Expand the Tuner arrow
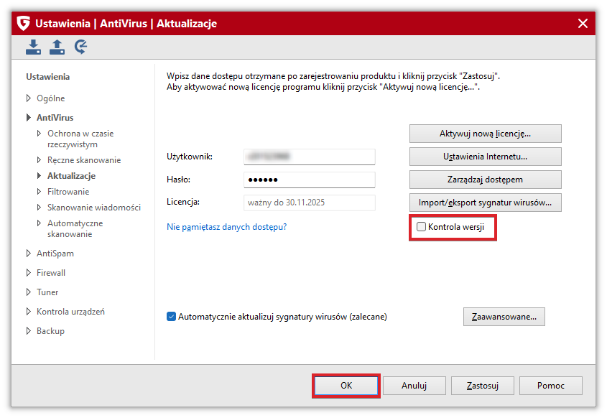Viewport: 607px width, 418px height. point(28,292)
